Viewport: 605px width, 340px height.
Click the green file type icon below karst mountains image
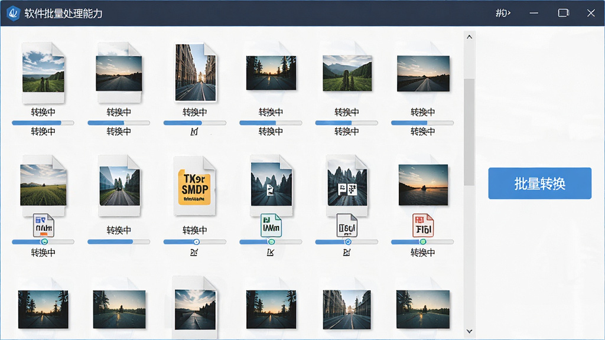271,225
